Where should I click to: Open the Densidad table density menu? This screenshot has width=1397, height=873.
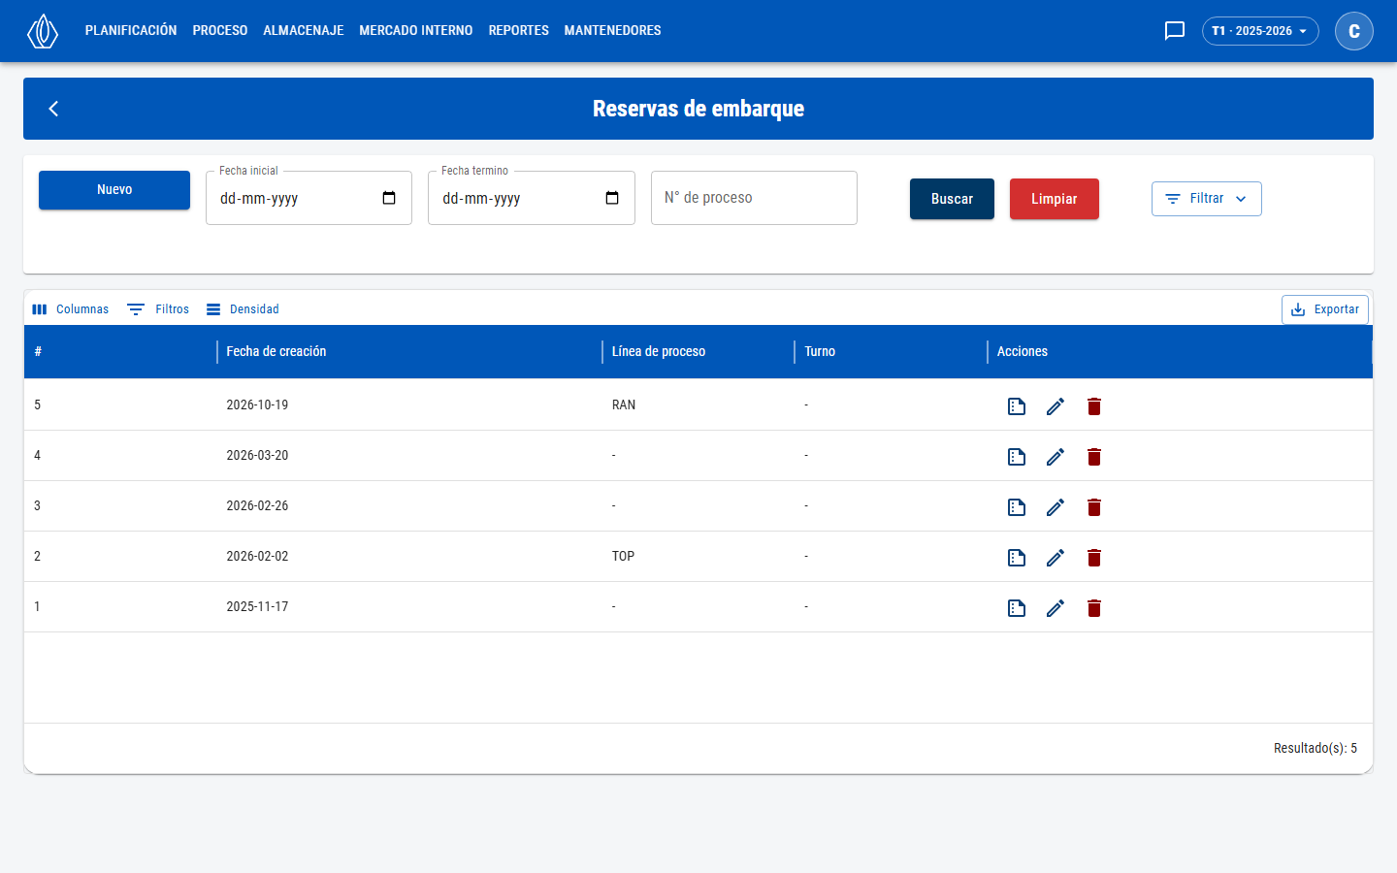[x=243, y=309]
